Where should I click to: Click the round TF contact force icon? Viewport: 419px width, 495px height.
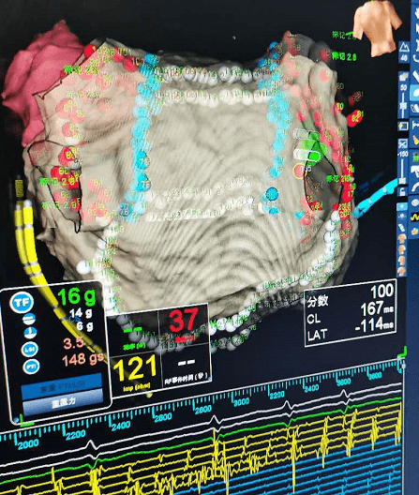pos(22,302)
